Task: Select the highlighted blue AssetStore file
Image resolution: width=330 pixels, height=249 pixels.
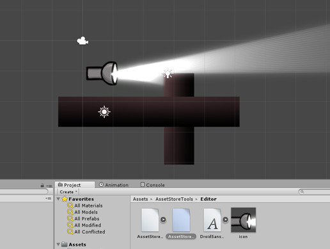Action: tap(181, 220)
